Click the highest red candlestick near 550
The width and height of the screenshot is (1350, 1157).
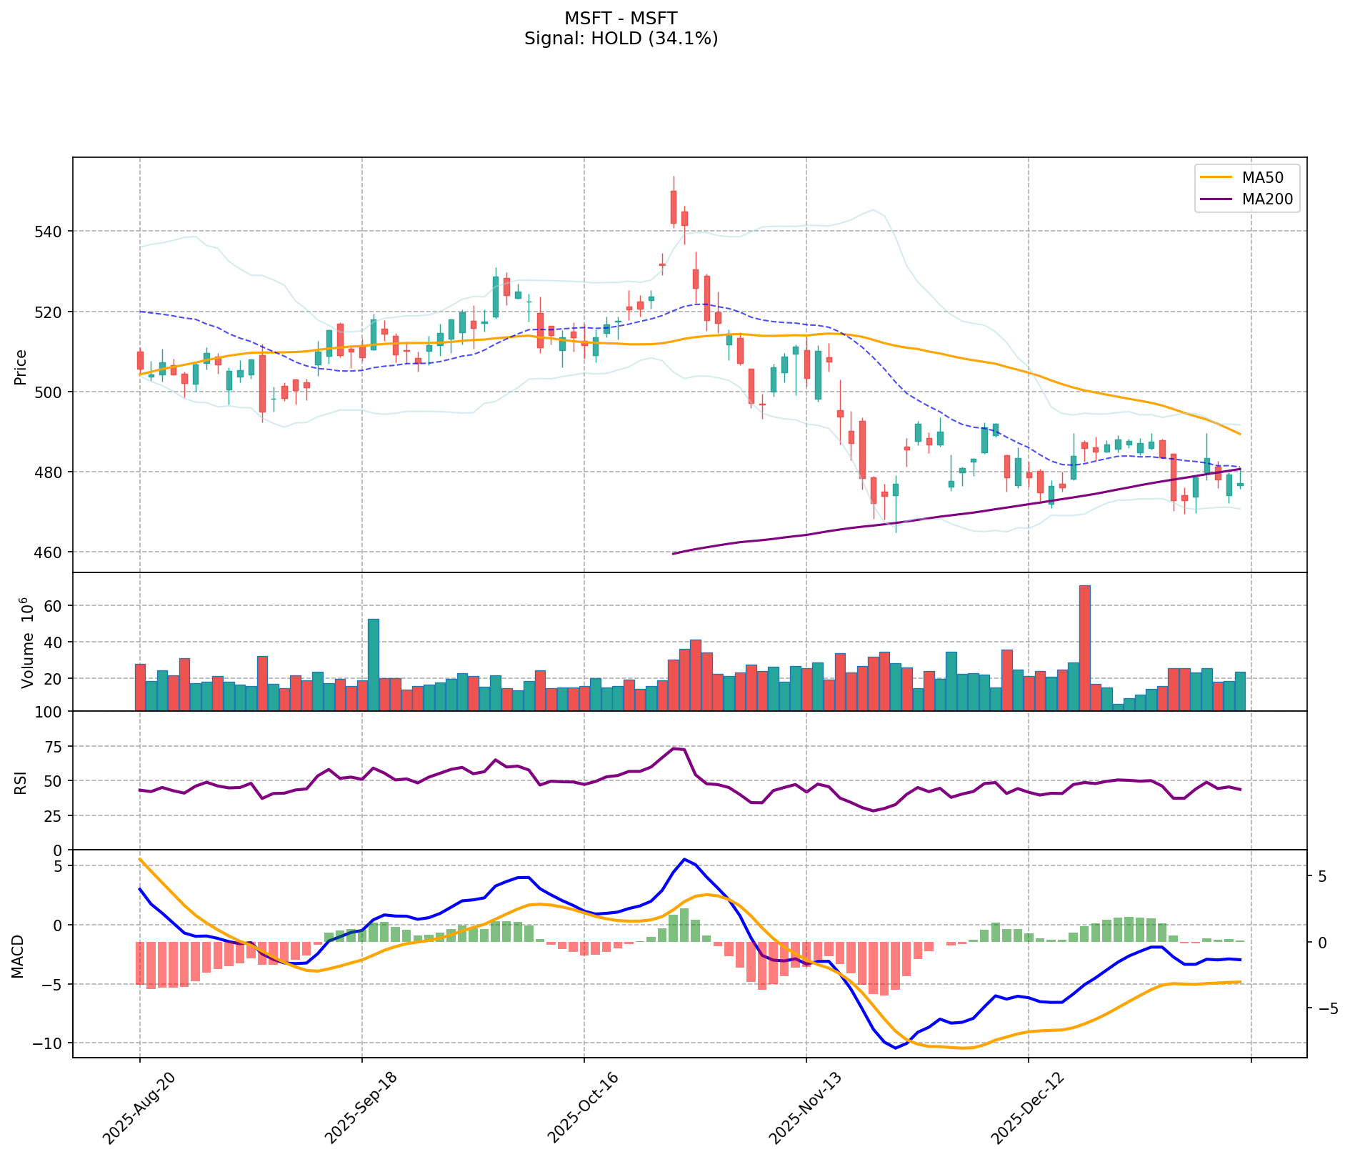point(673,207)
